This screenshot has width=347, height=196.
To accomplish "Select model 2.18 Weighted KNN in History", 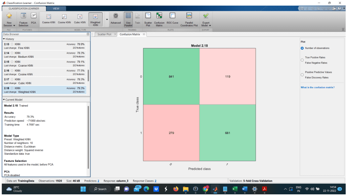I will [44, 90].
